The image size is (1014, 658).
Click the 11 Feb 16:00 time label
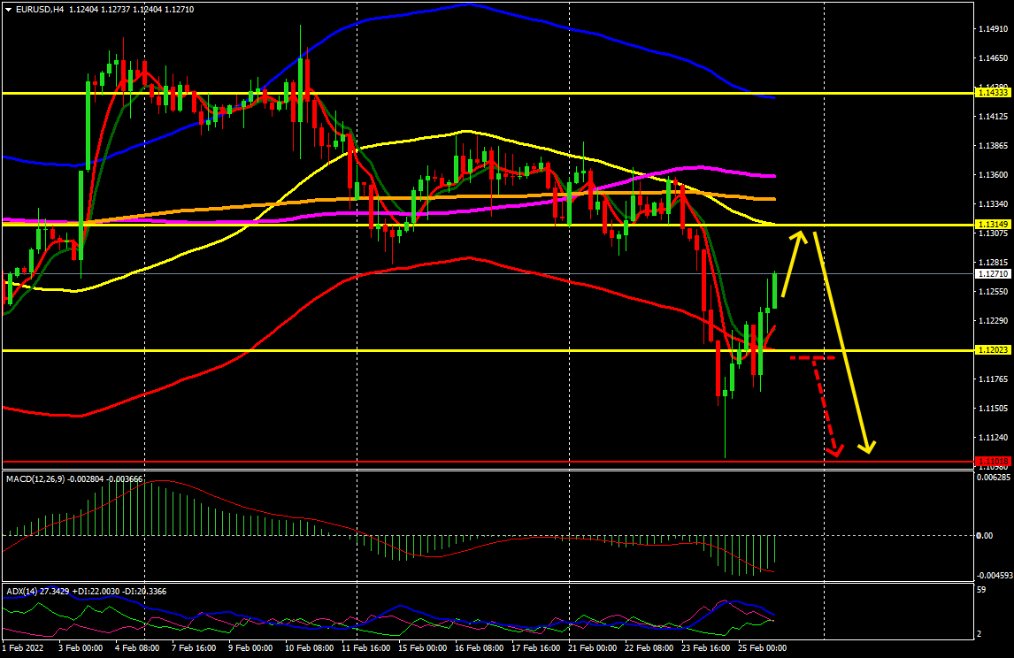coord(366,647)
